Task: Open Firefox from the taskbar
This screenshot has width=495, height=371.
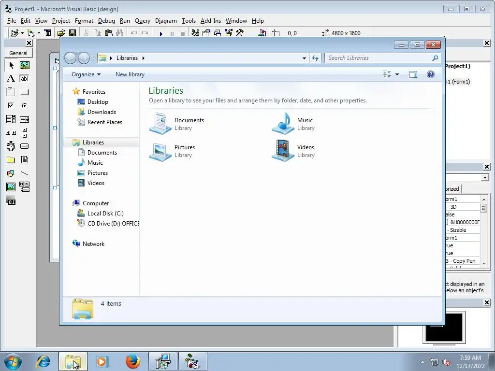Action: coord(132,361)
